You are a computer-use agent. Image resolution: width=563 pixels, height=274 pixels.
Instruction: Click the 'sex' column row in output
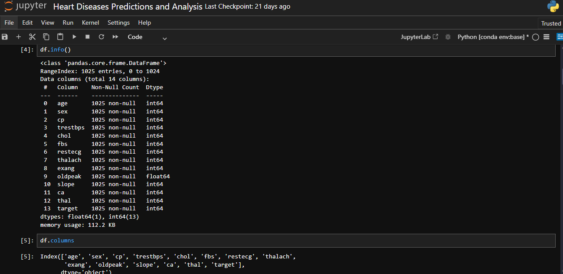pos(103,111)
